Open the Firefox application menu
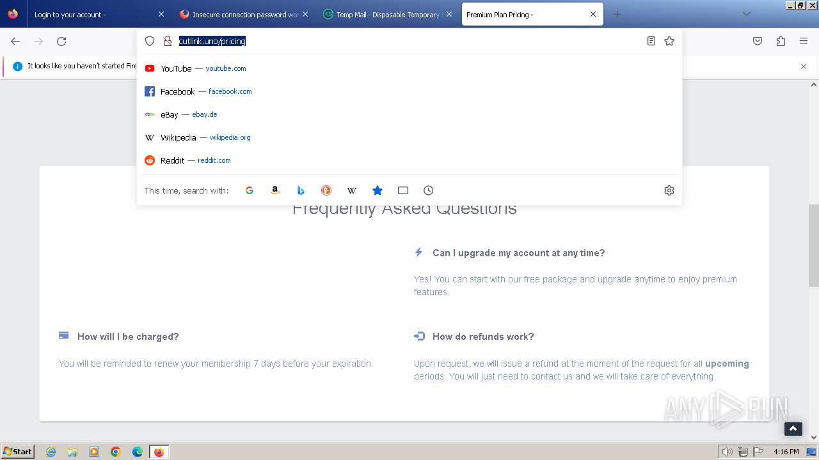 pyautogui.click(x=804, y=41)
